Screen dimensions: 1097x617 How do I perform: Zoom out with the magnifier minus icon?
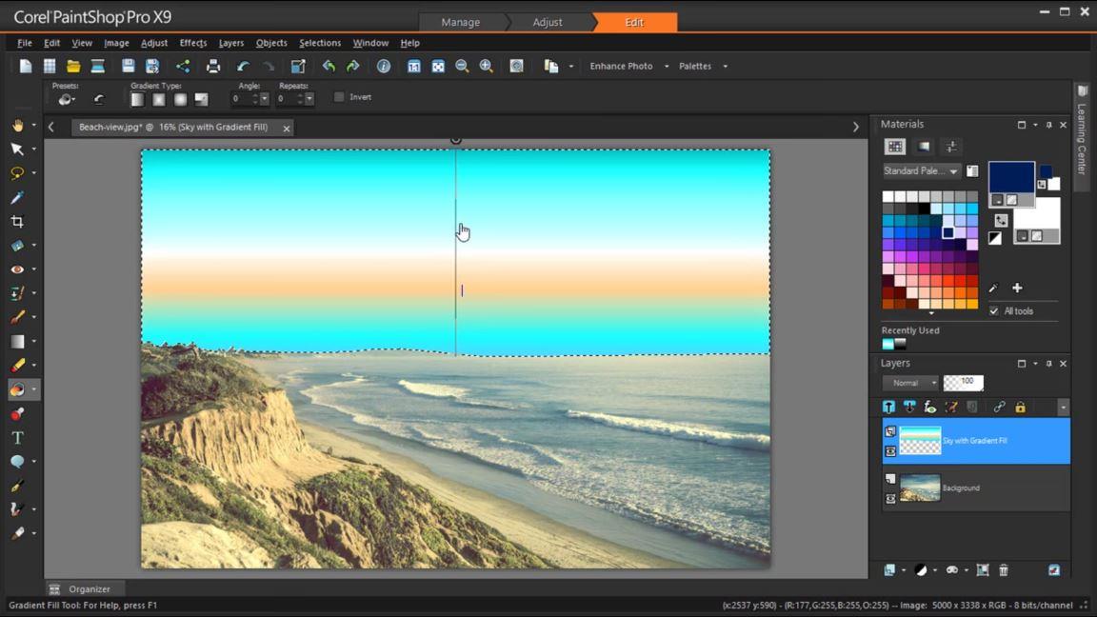[462, 66]
